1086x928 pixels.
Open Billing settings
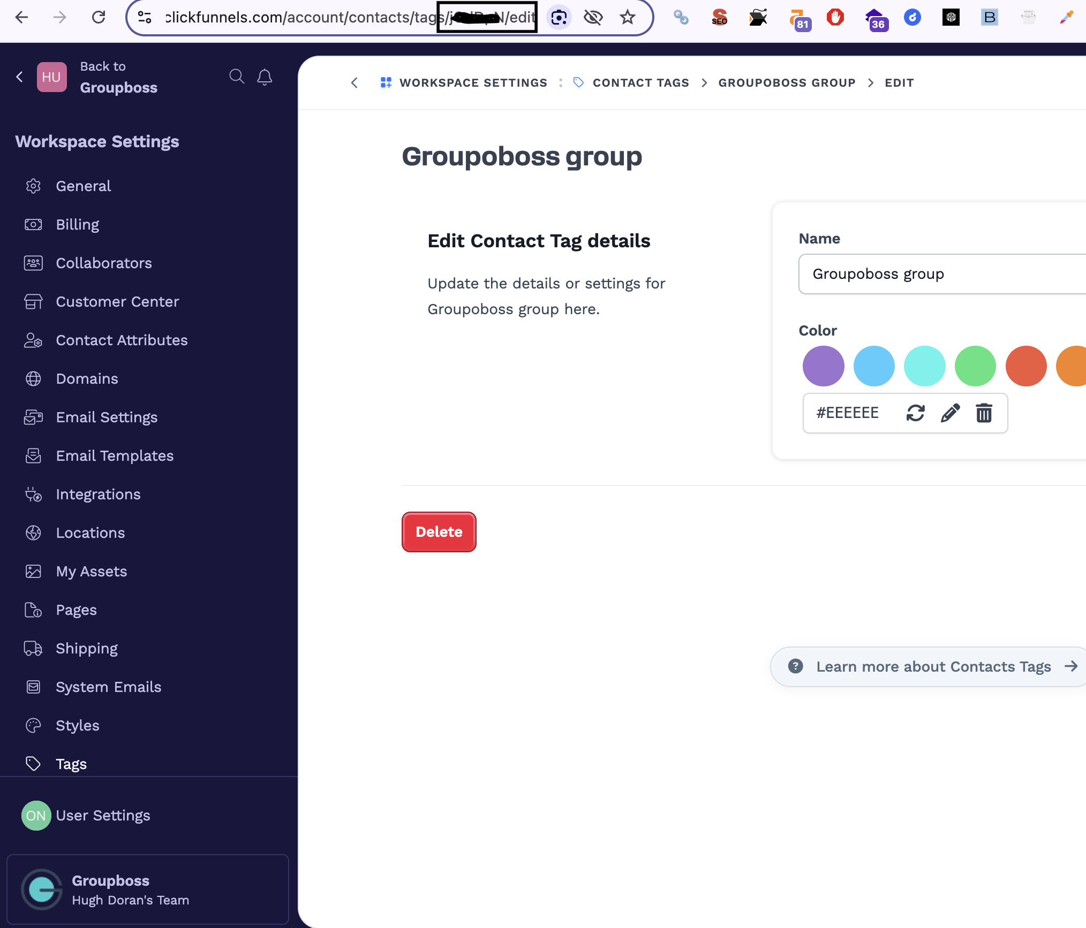pos(78,224)
